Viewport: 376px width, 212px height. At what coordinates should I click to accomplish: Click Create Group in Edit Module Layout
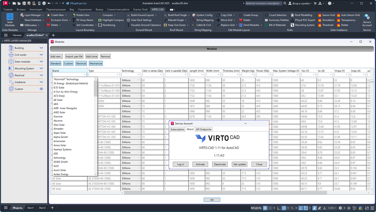249,15
